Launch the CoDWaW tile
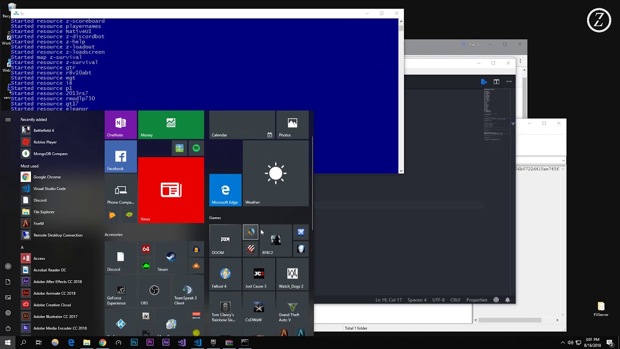This screenshot has height=349, width=620. pos(259,307)
